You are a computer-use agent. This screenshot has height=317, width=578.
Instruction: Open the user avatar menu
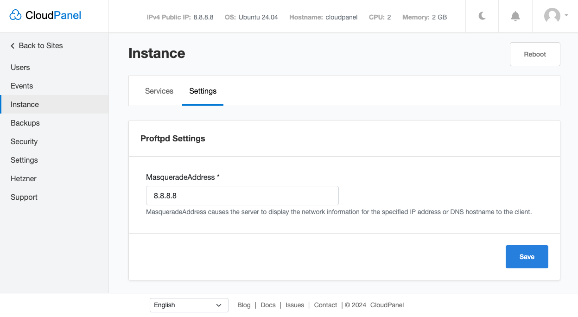[555, 16]
